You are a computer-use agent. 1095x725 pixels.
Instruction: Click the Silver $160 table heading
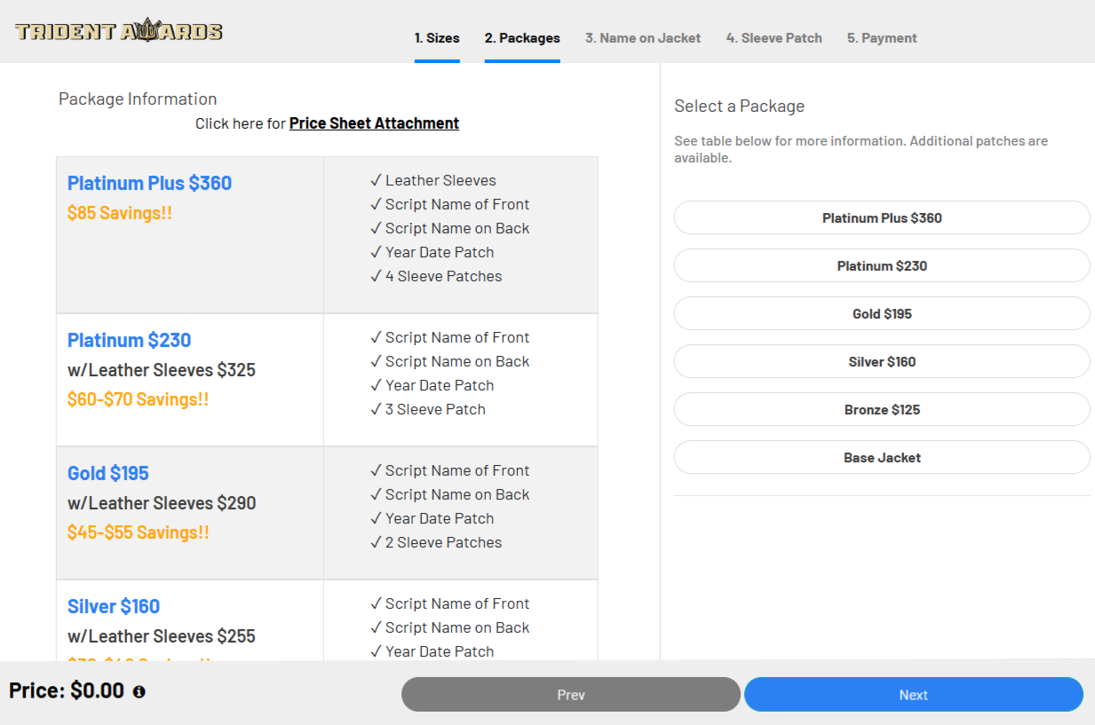[114, 606]
